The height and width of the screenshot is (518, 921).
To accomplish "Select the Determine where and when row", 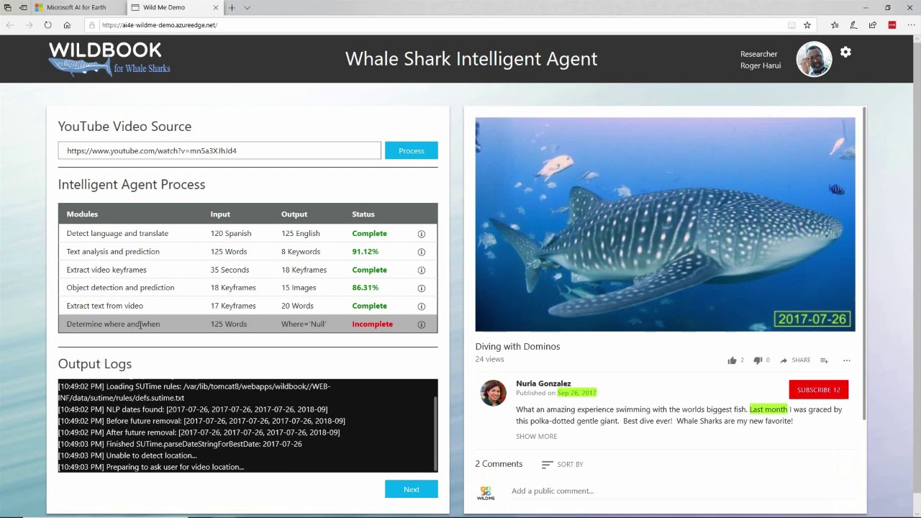I will coord(248,324).
